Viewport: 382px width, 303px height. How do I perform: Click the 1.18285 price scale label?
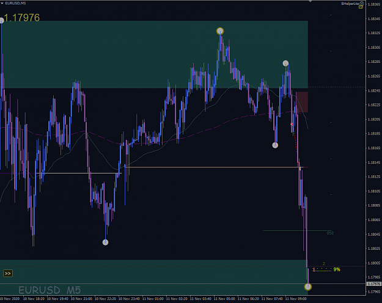(374, 62)
